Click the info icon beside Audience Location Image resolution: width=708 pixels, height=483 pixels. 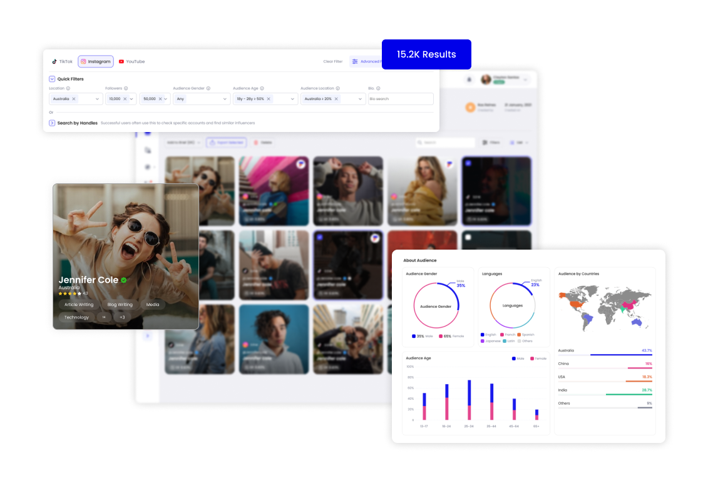pyautogui.click(x=337, y=87)
